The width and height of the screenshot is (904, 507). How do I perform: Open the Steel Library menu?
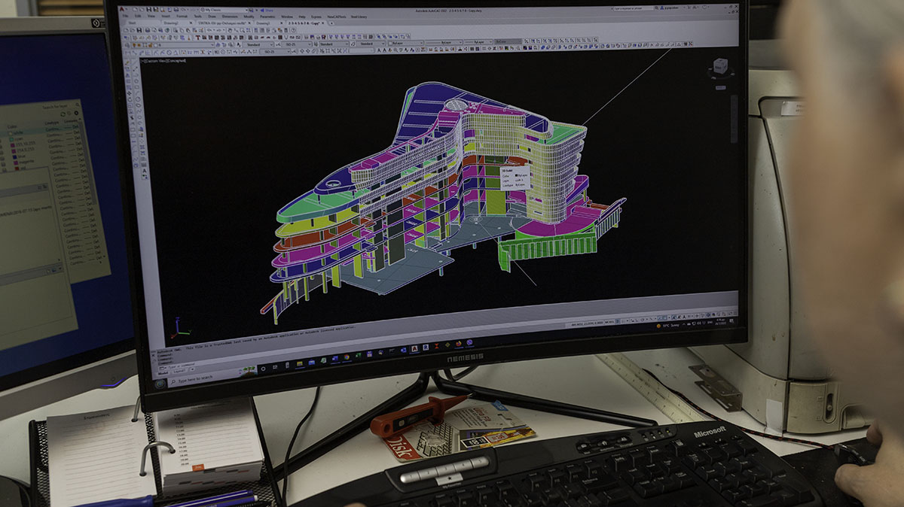(359, 17)
